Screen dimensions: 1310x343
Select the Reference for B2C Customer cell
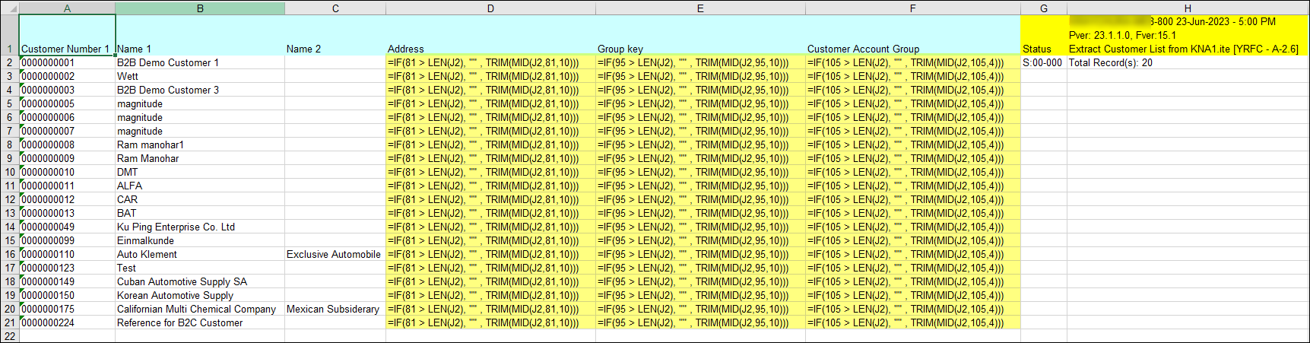click(x=200, y=322)
